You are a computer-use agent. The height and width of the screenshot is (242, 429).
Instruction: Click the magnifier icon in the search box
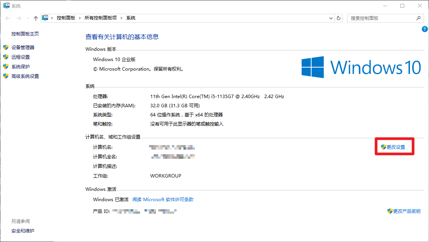418,18
